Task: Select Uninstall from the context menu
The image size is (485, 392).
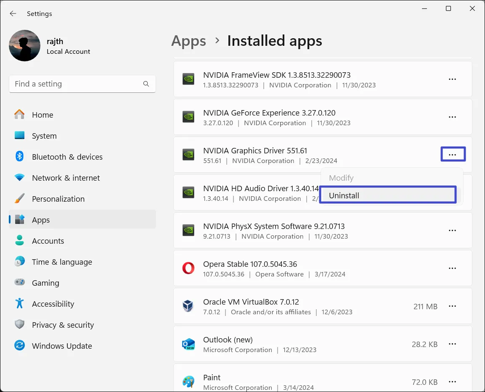Action: point(344,195)
